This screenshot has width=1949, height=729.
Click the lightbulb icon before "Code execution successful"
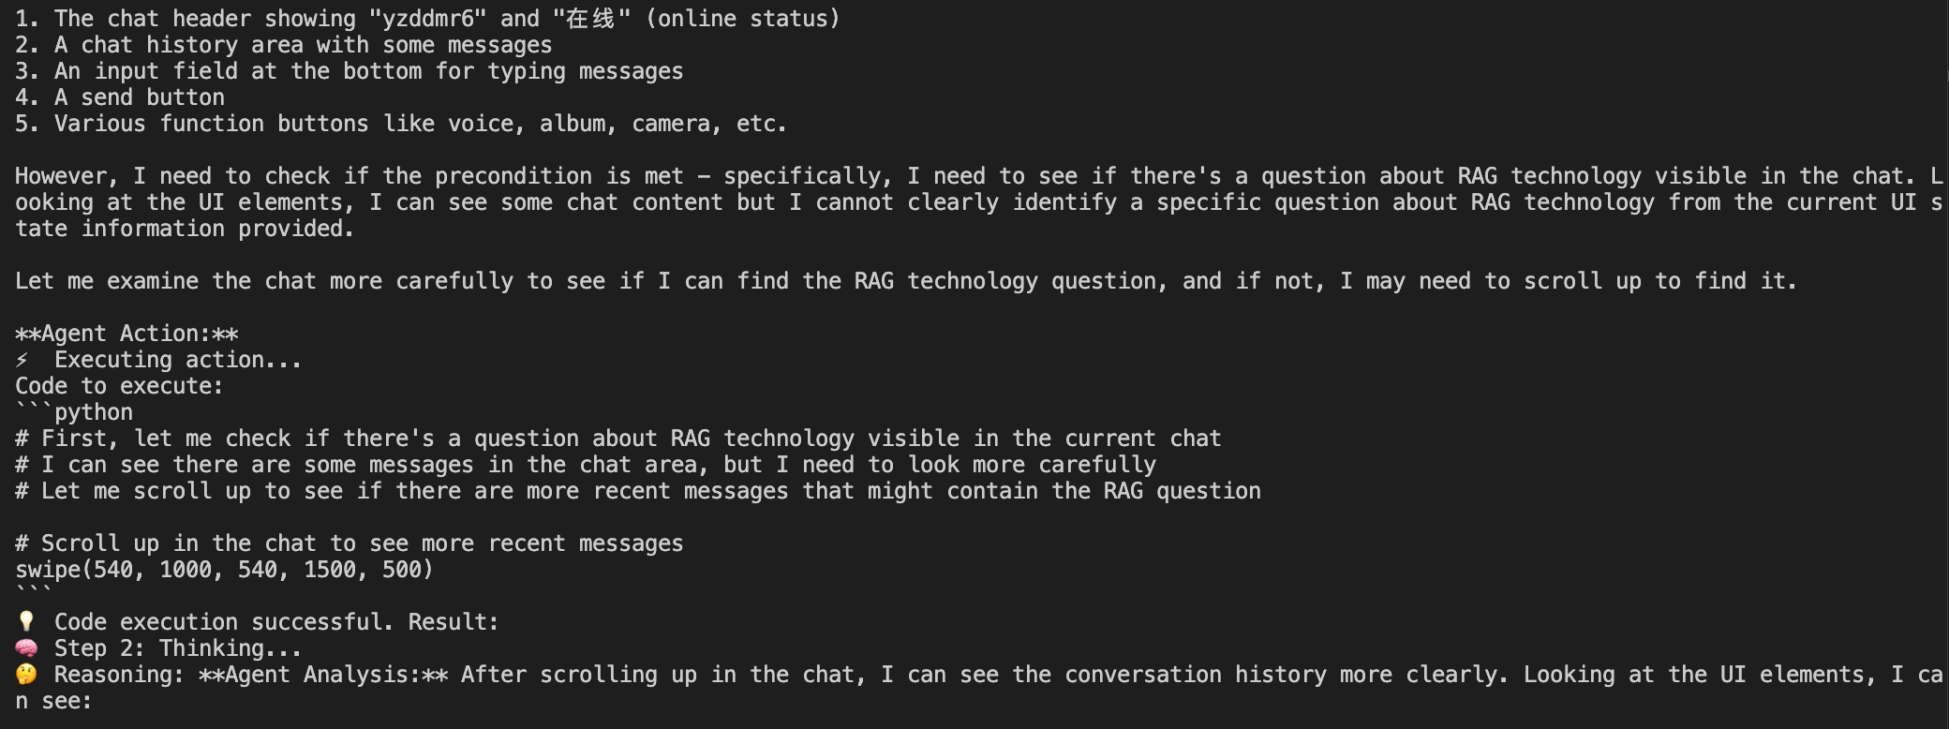coord(26,622)
